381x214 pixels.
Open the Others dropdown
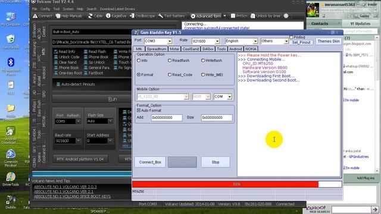click(x=286, y=41)
